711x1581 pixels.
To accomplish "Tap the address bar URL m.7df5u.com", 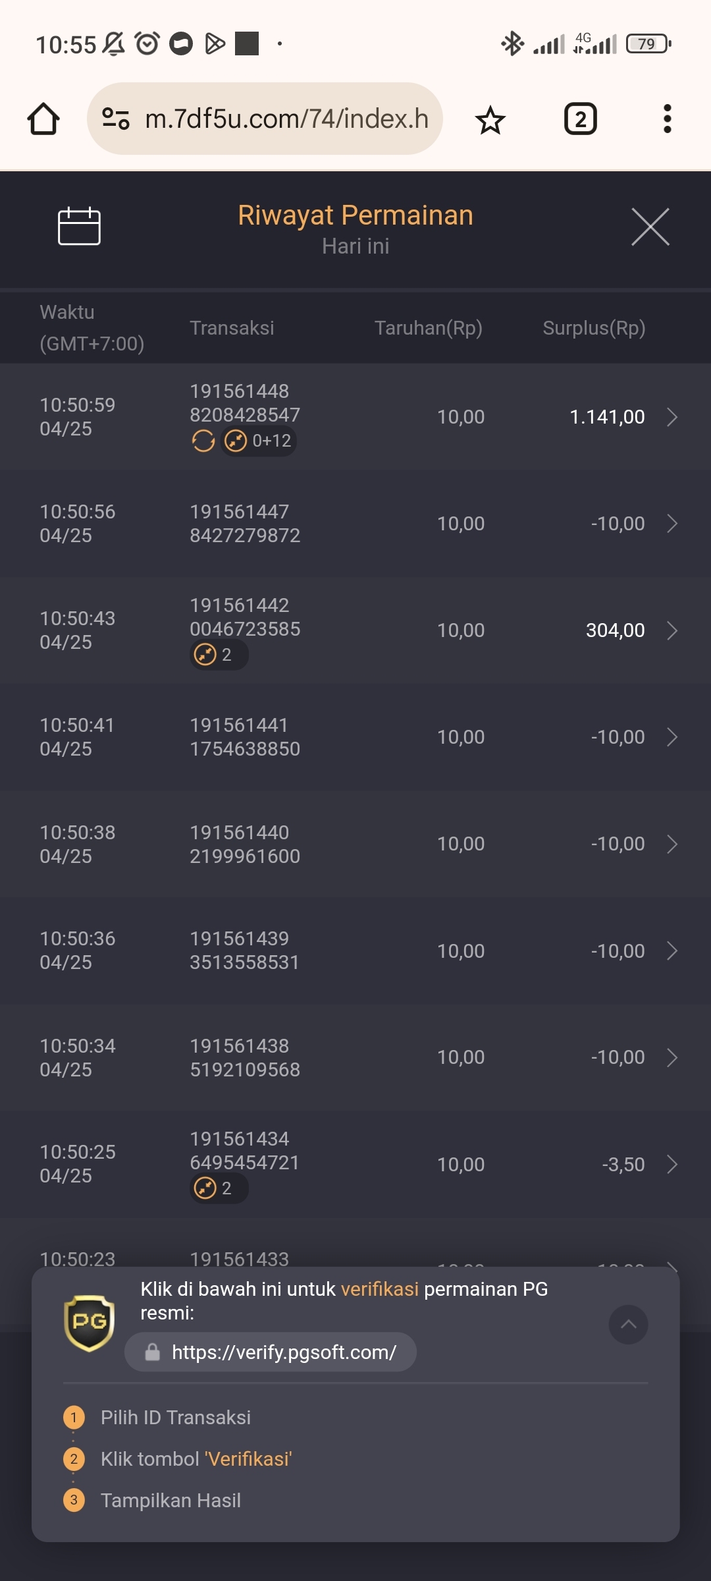I will [287, 119].
